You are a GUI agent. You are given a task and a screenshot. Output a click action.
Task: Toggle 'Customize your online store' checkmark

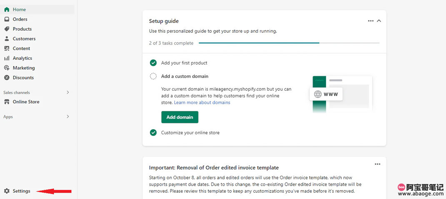153,133
